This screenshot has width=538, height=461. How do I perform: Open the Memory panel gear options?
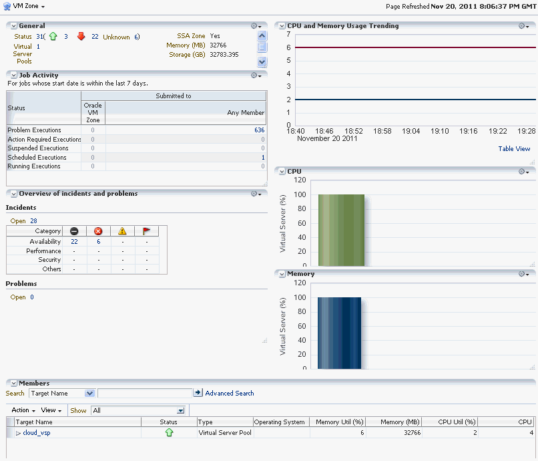[523, 274]
